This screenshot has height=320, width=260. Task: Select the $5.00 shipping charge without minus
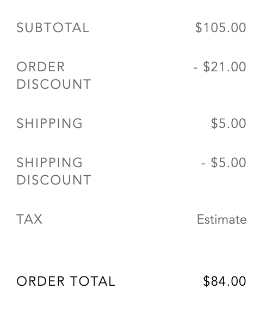point(228,123)
